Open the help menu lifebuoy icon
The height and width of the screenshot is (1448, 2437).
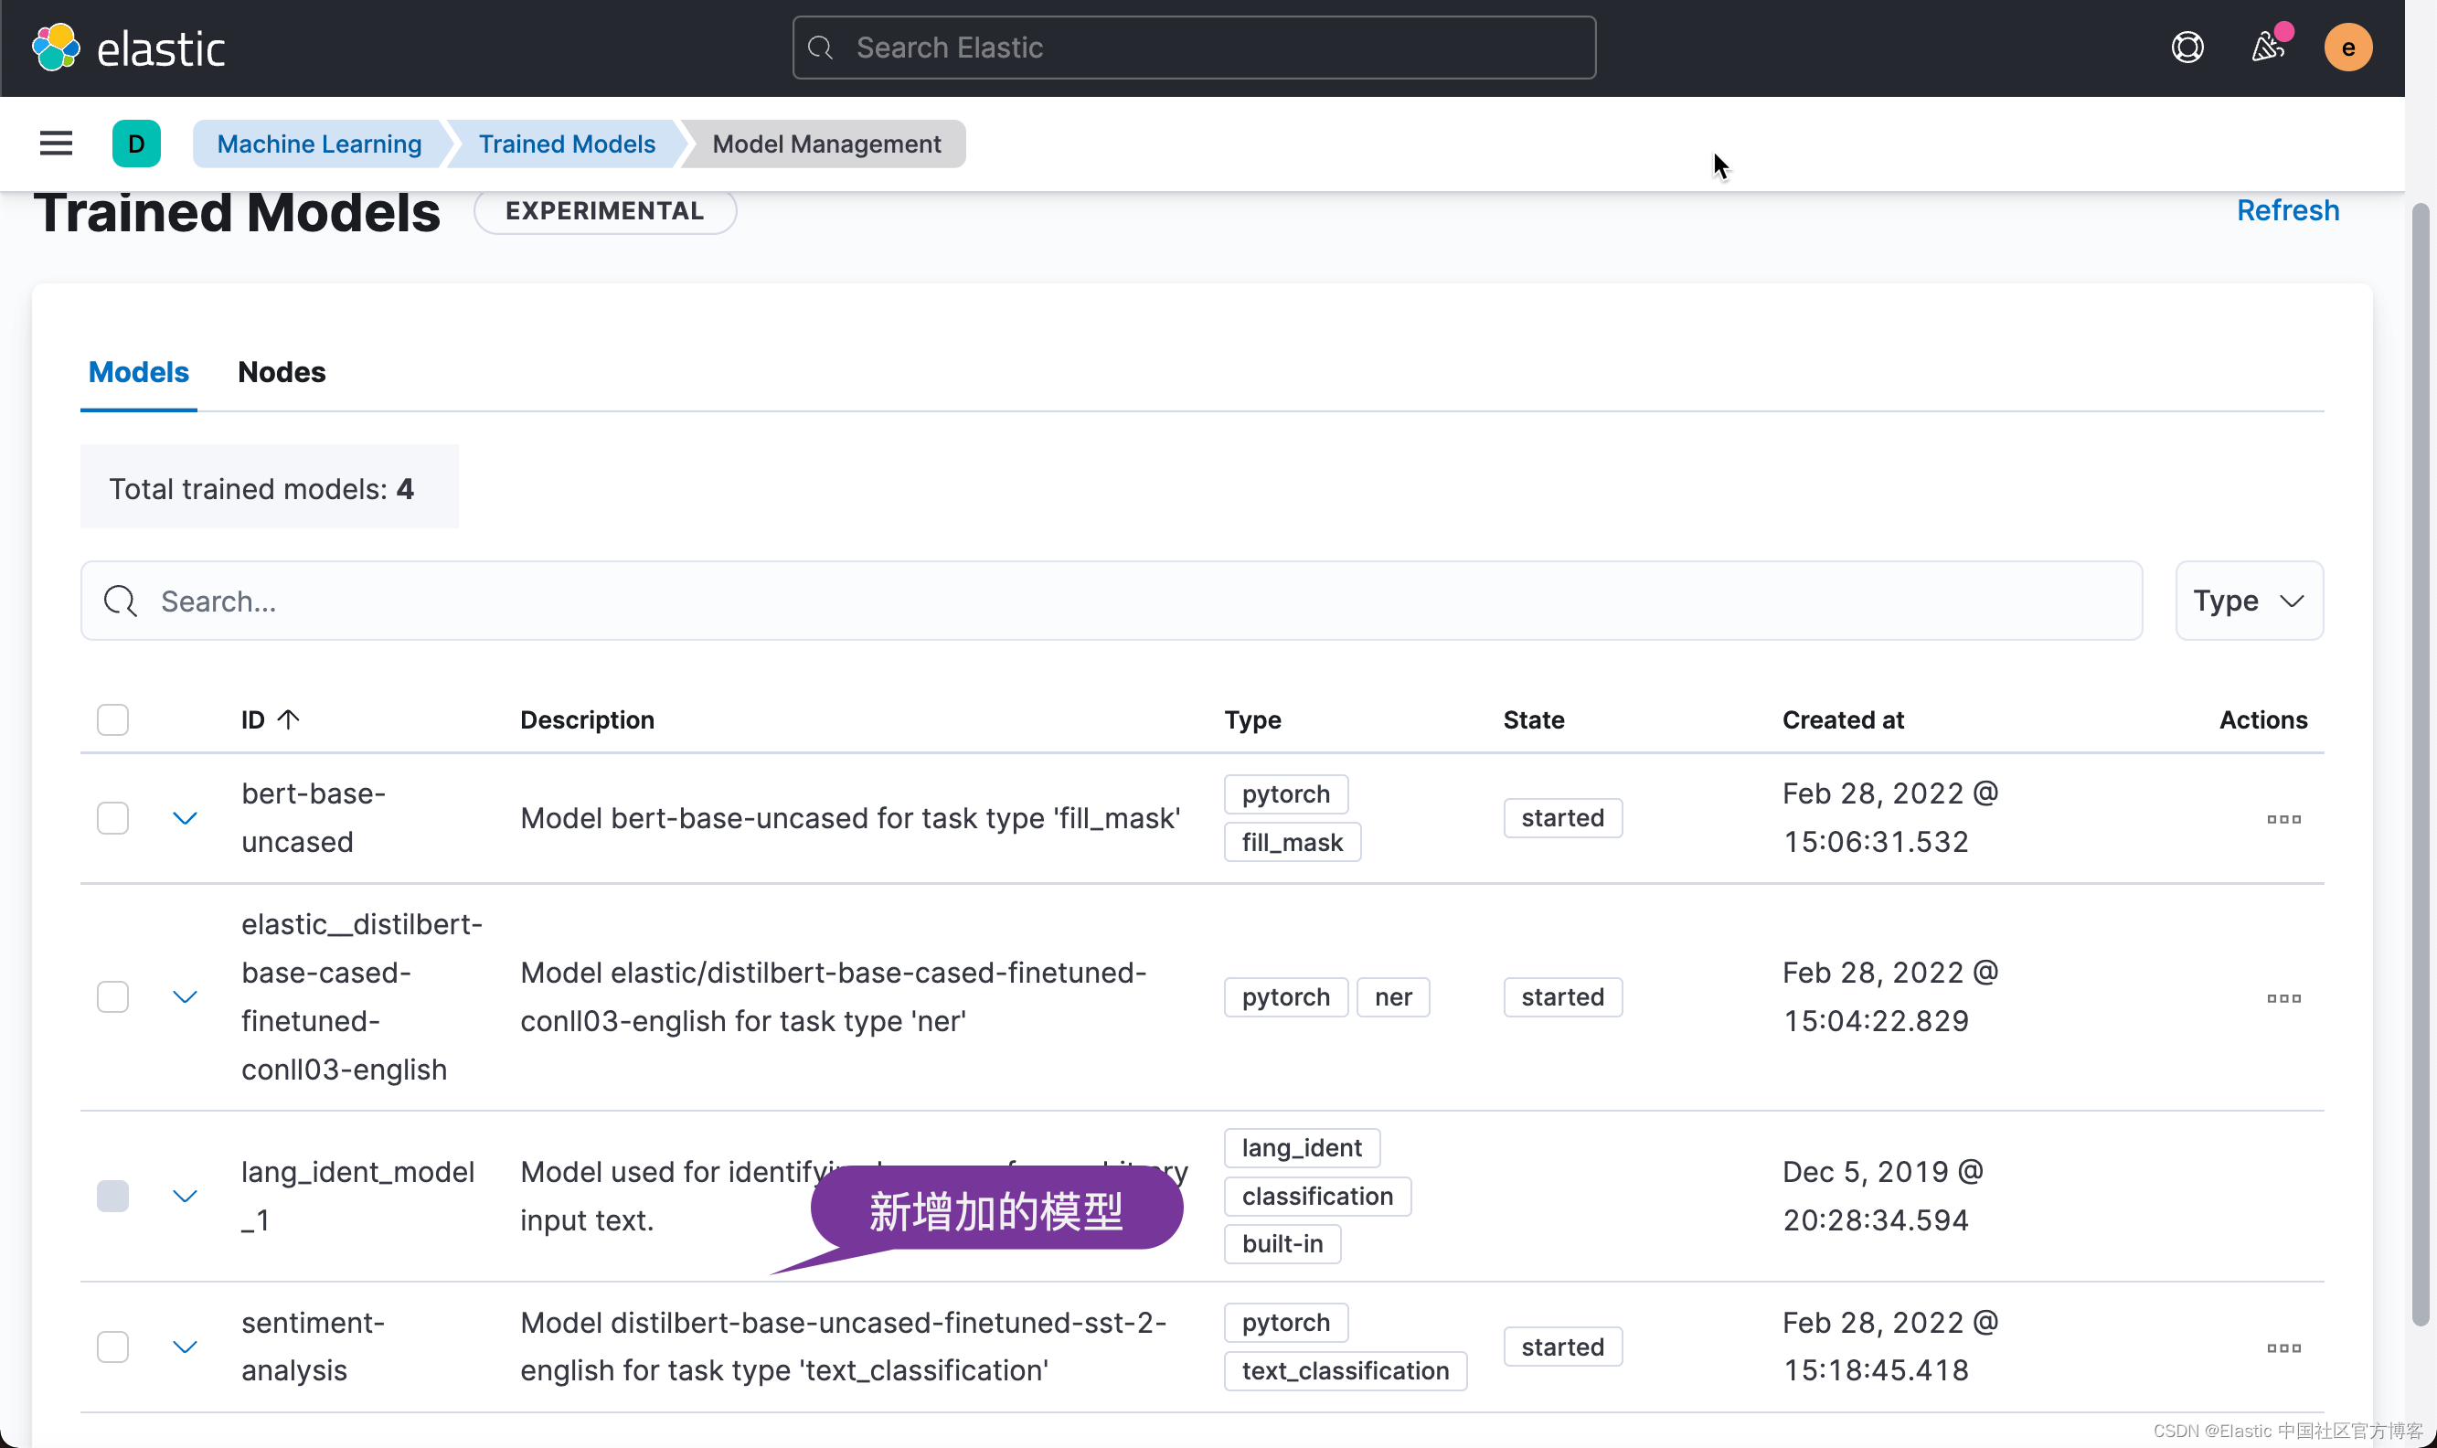click(x=2187, y=48)
